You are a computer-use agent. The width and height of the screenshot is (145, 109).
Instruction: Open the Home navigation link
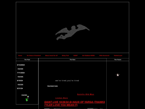point(20,55)
